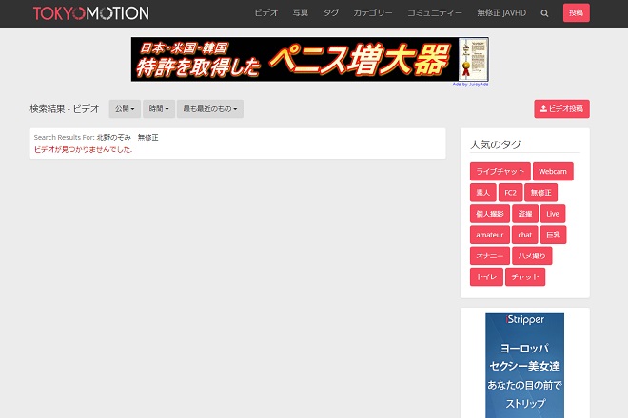This screenshot has width=628, height=418.
Task: Select the 素人 tag
Action: pos(483,193)
